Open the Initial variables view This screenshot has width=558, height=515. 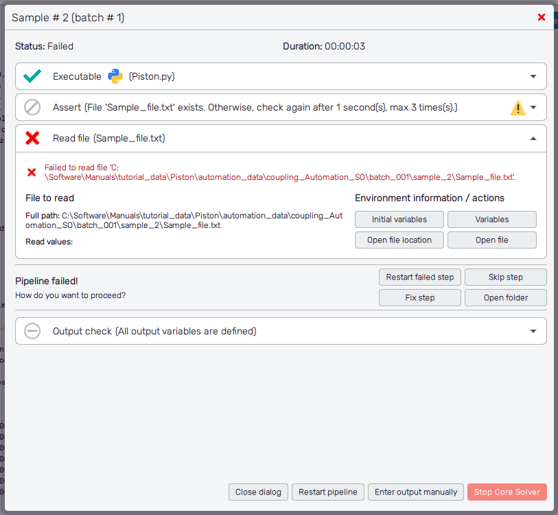(x=399, y=220)
